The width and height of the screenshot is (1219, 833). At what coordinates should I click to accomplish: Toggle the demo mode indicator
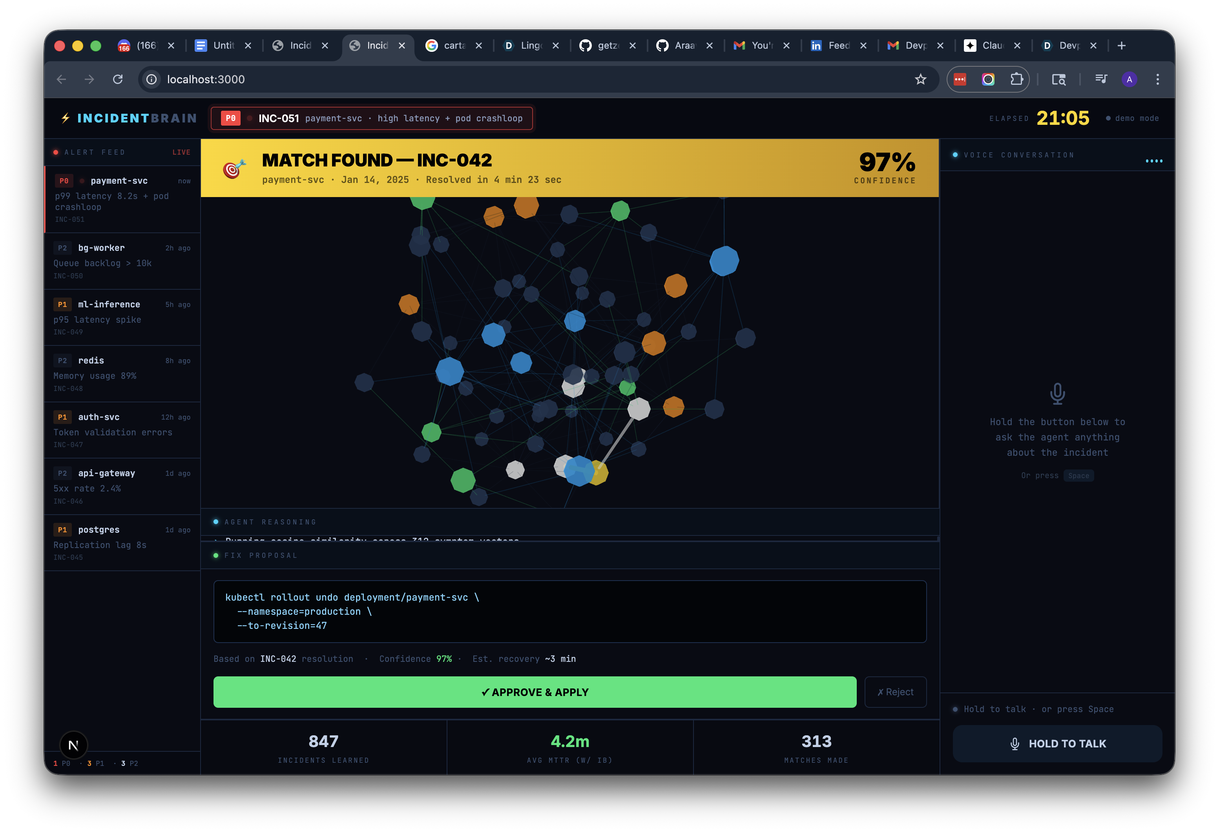tap(1132, 119)
